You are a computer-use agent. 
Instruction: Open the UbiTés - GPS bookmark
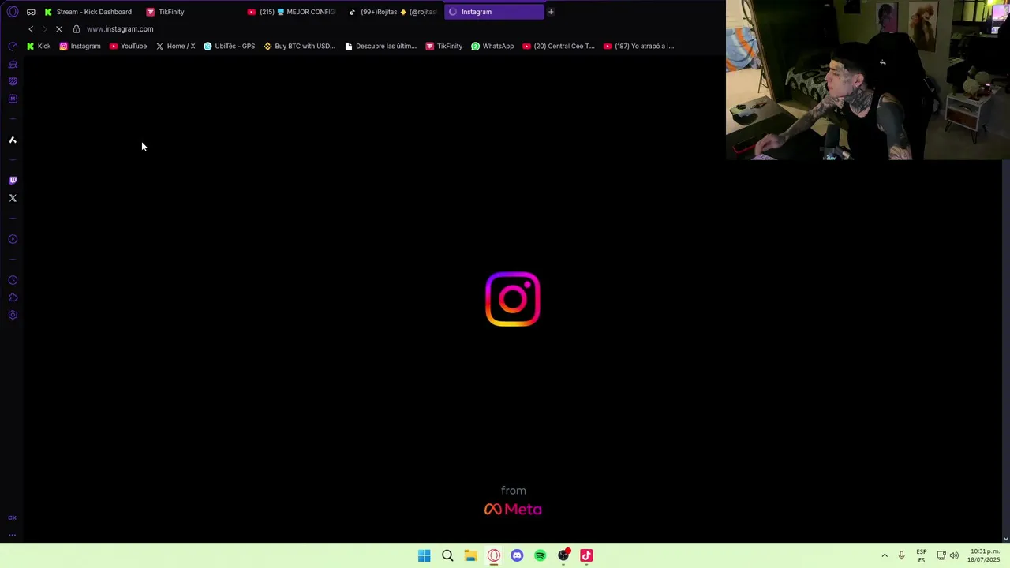(229, 46)
